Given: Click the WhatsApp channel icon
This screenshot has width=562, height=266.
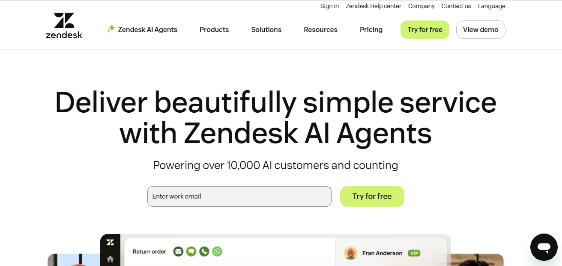Looking at the screenshot, I should click(218, 251).
